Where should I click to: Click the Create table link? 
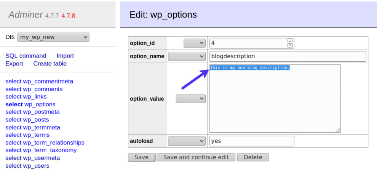click(x=50, y=64)
